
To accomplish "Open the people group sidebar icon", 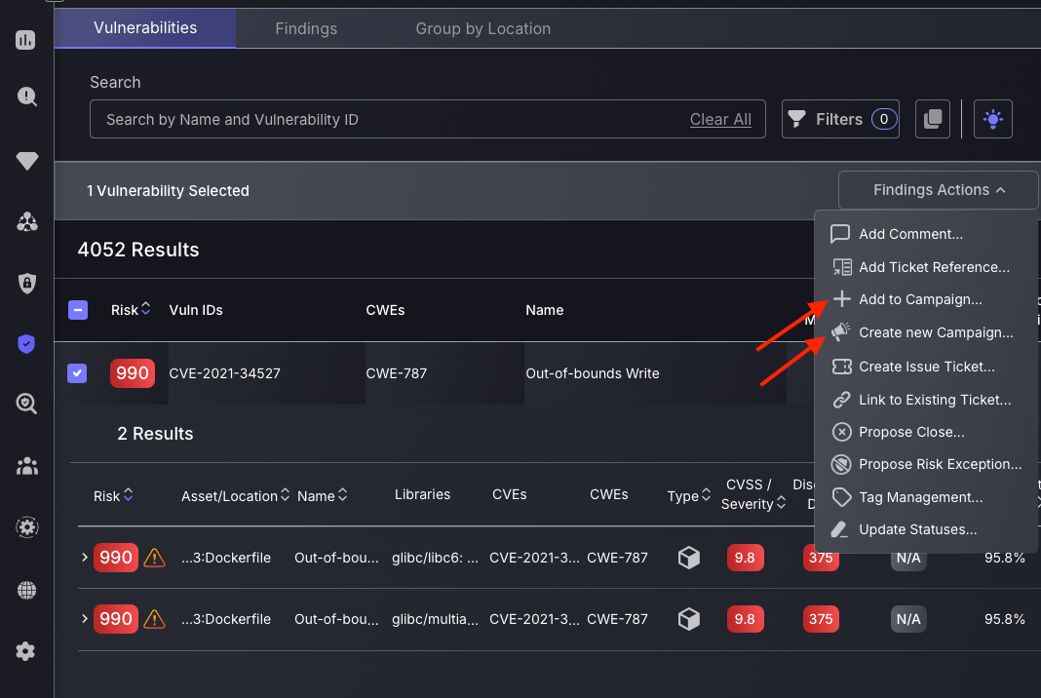I will point(26,466).
